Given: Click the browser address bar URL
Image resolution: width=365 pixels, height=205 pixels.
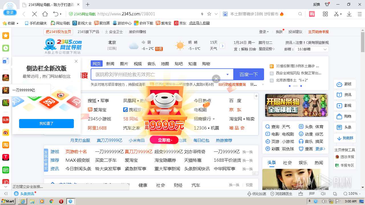Looking at the screenshot, I should (126, 14).
